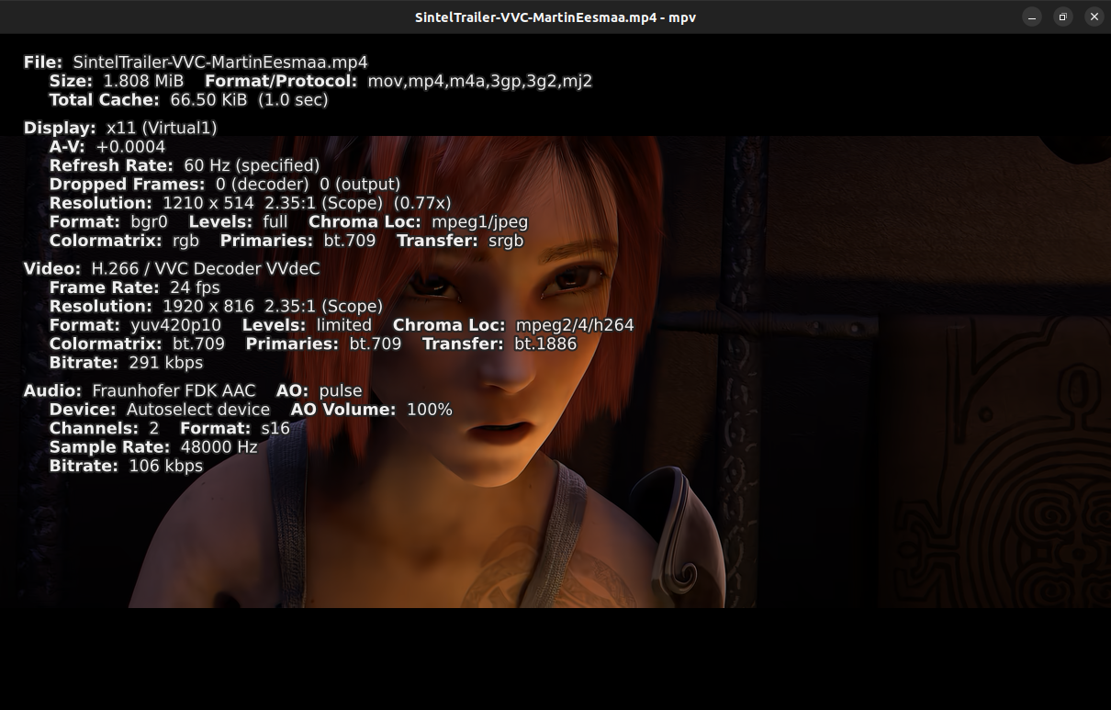Click the Dropped Frames statistics line
Screen dimensions: 1111x710
(225, 185)
